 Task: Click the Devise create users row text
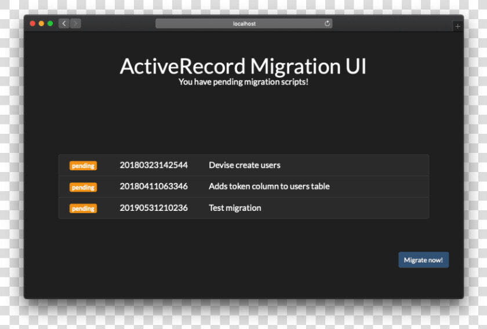245,165
